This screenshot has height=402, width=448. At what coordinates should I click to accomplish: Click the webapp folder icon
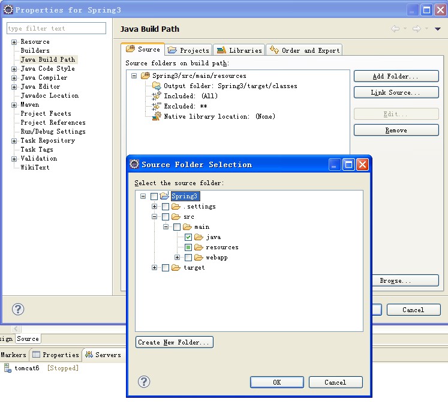coord(199,258)
